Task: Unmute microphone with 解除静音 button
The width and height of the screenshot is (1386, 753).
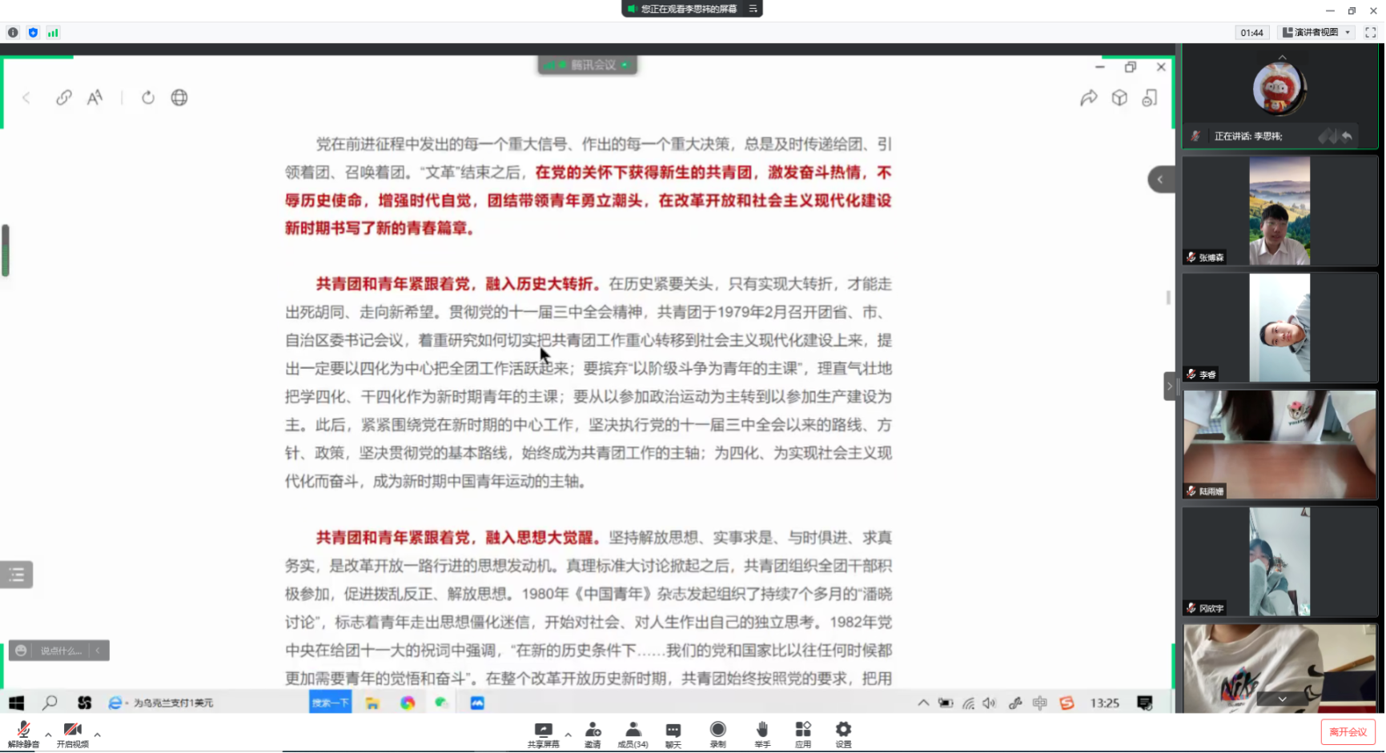Action: (23, 733)
